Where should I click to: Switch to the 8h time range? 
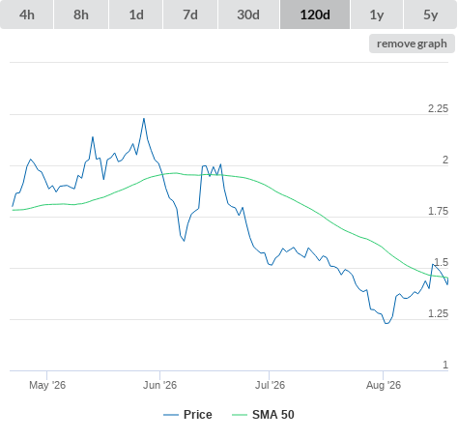tap(81, 15)
